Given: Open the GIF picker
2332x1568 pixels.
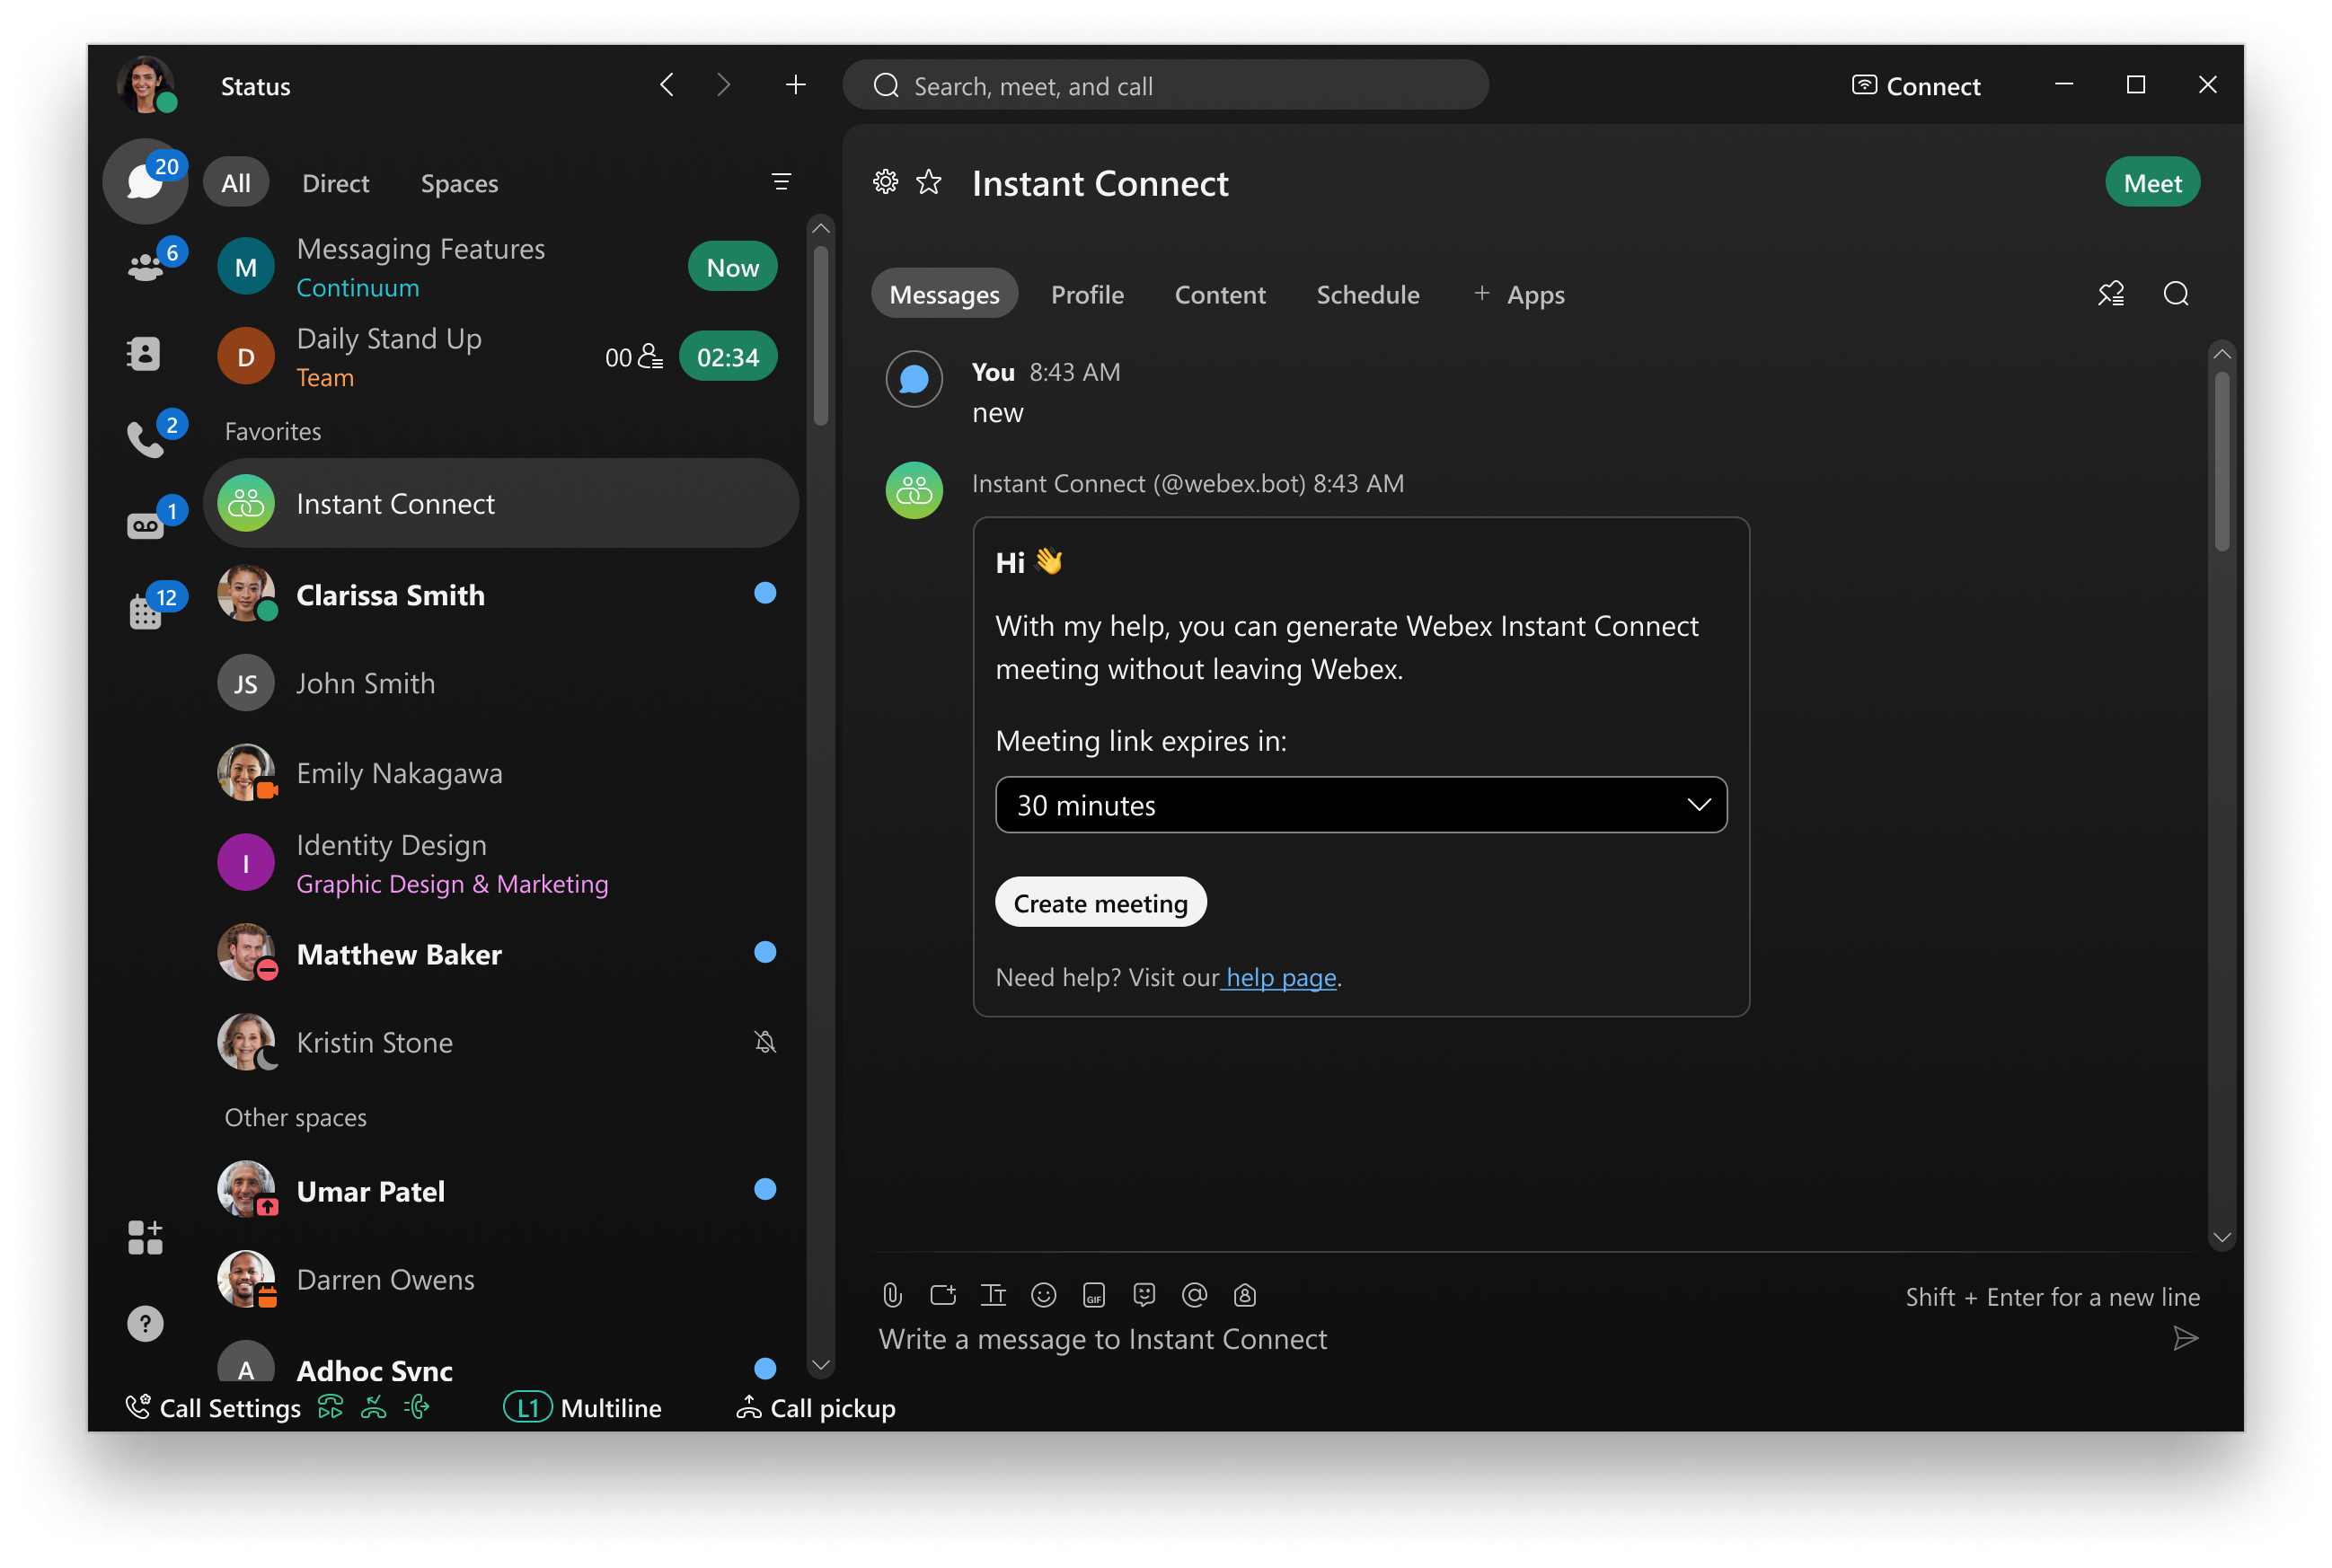Looking at the screenshot, I should [x=1094, y=1295].
